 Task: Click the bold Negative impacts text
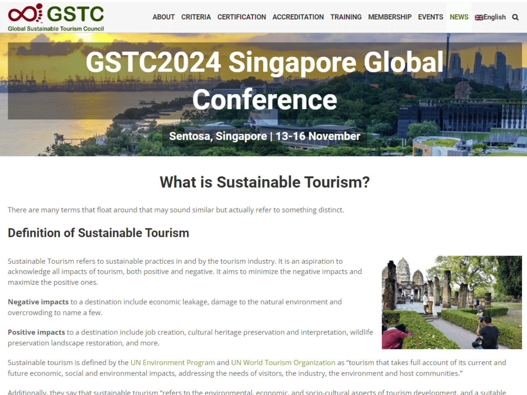38,302
